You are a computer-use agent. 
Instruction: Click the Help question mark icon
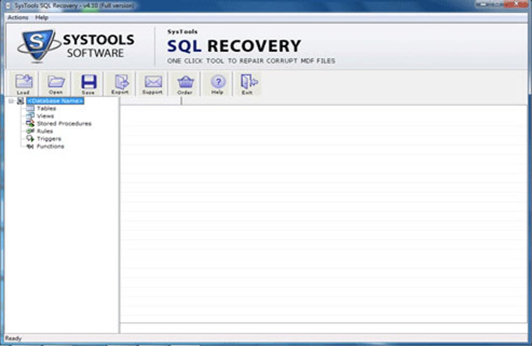click(x=217, y=84)
